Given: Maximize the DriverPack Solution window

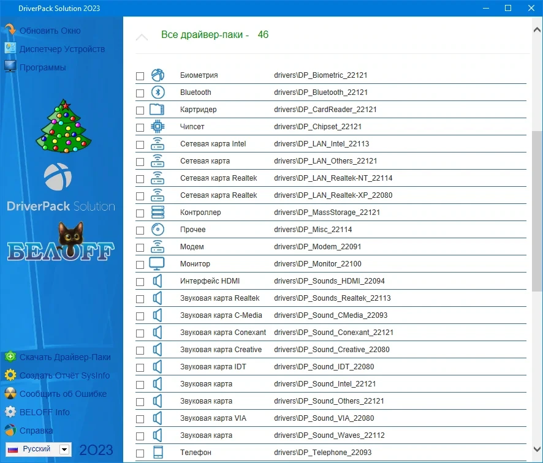Looking at the screenshot, I should 508,8.
